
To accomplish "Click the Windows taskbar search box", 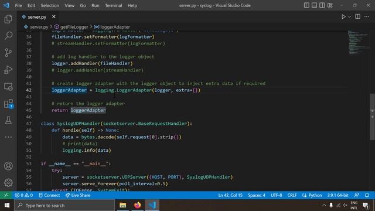I will [64, 205].
